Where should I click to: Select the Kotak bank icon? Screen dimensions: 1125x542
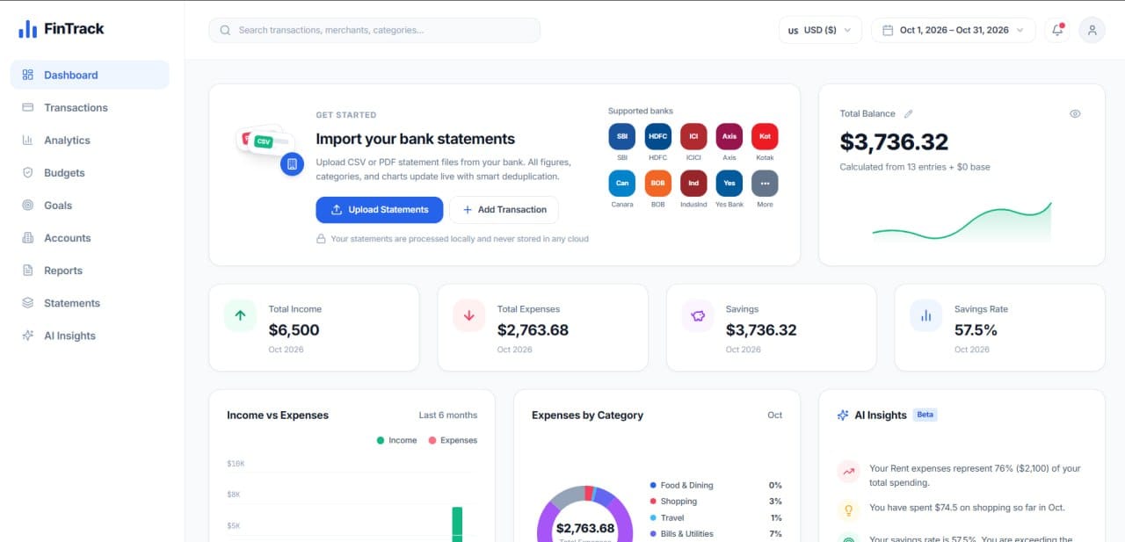click(765, 136)
